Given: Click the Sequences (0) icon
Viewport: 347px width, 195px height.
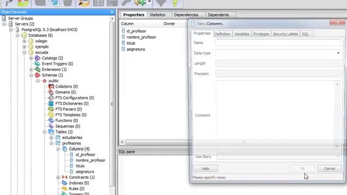Looking at the screenshot, I should (51, 126).
